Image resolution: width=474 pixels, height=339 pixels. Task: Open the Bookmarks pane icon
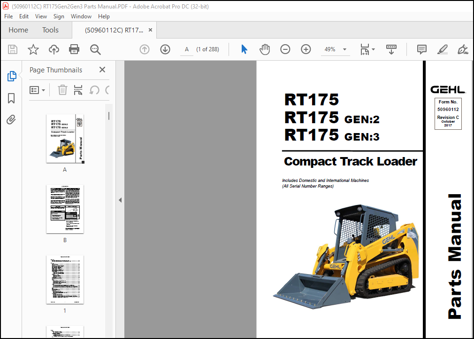[11, 98]
